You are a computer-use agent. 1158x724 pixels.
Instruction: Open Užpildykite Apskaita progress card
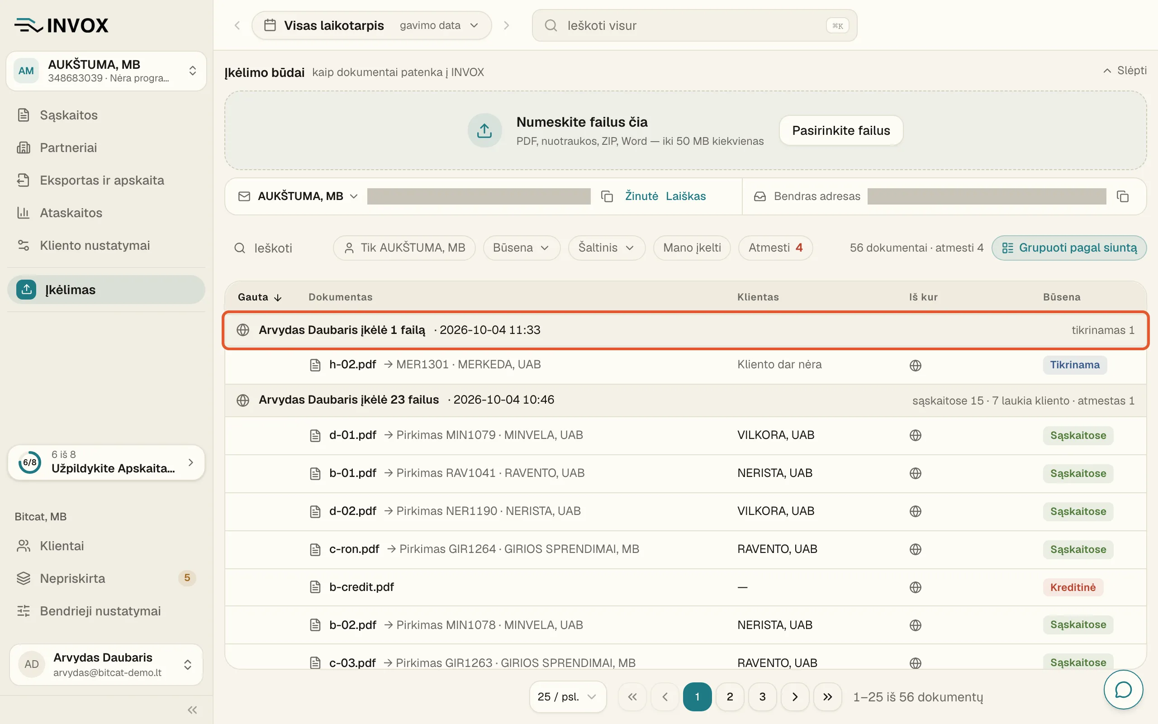[x=106, y=462]
